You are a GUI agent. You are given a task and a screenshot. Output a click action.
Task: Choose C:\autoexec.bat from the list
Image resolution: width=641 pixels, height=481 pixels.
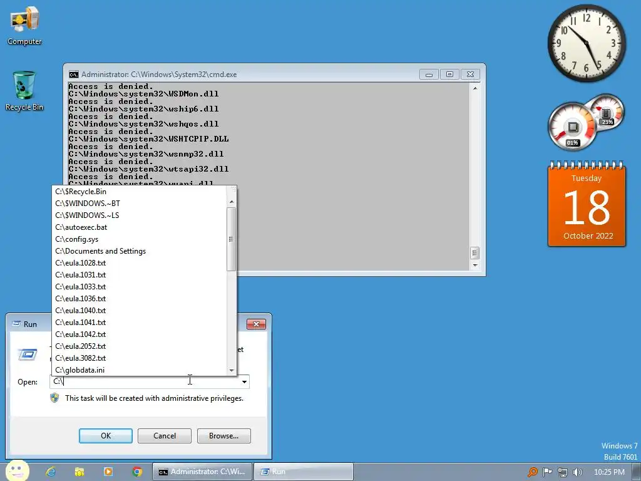(x=139, y=227)
